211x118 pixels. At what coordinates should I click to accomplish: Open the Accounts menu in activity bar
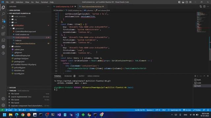point(3,99)
